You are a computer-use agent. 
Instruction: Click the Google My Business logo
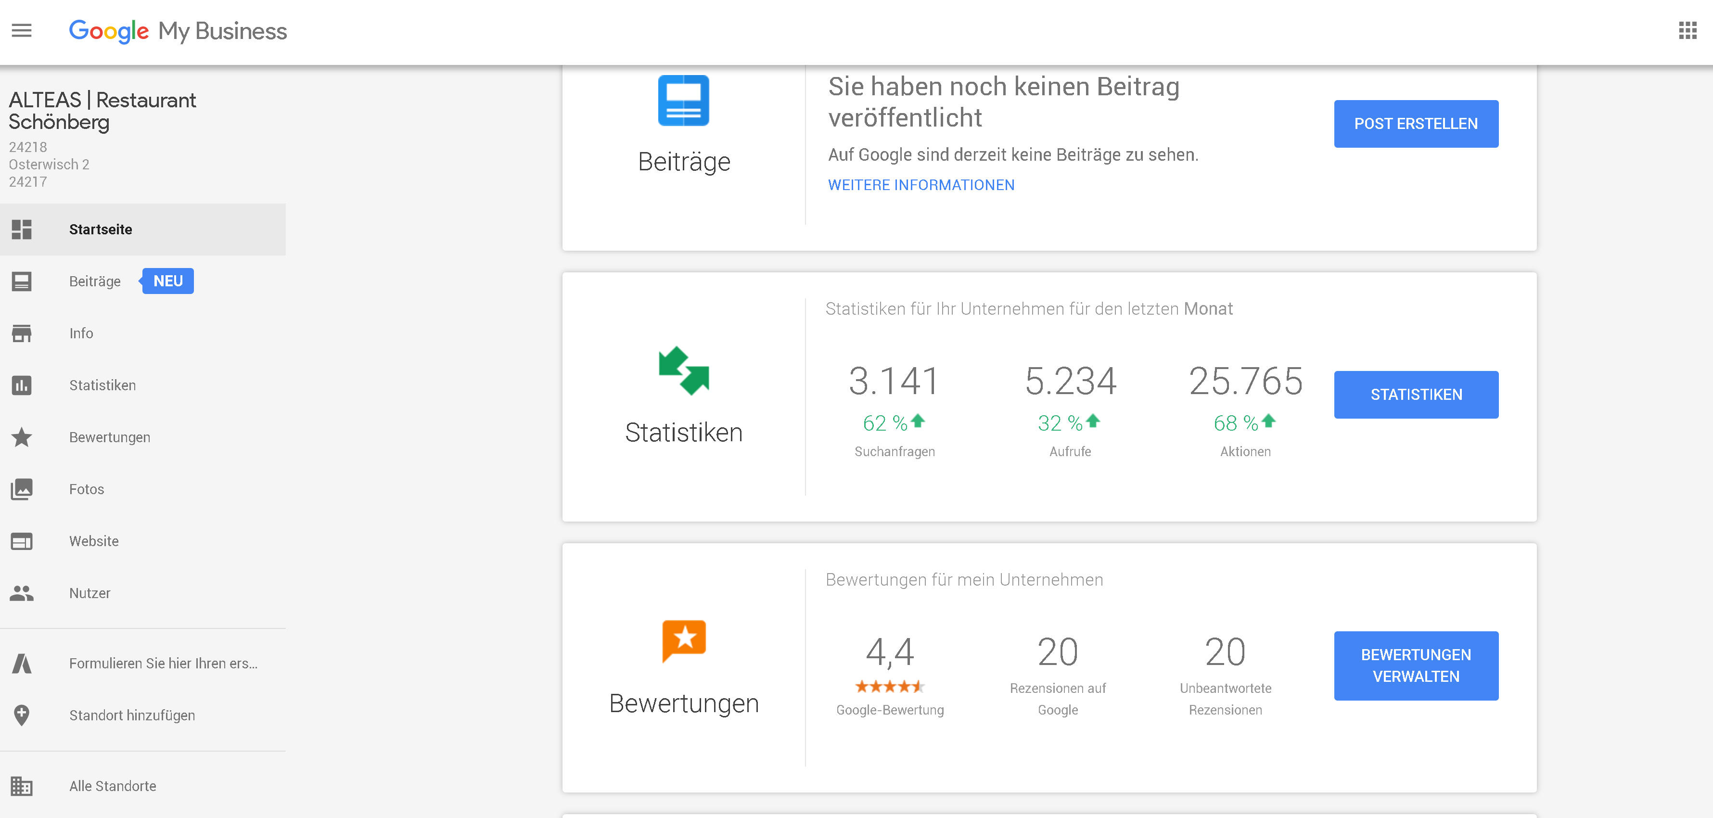click(x=178, y=31)
